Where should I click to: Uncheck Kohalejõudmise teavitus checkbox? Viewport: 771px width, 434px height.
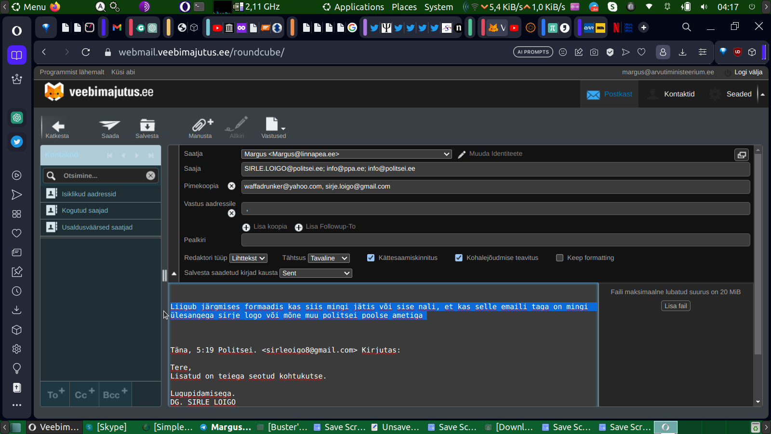pos(459,258)
